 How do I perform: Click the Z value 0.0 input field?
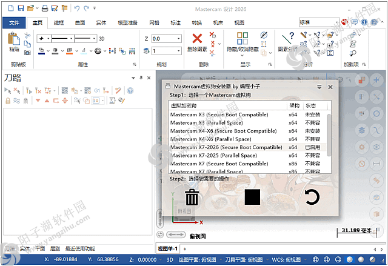point(164,39)
